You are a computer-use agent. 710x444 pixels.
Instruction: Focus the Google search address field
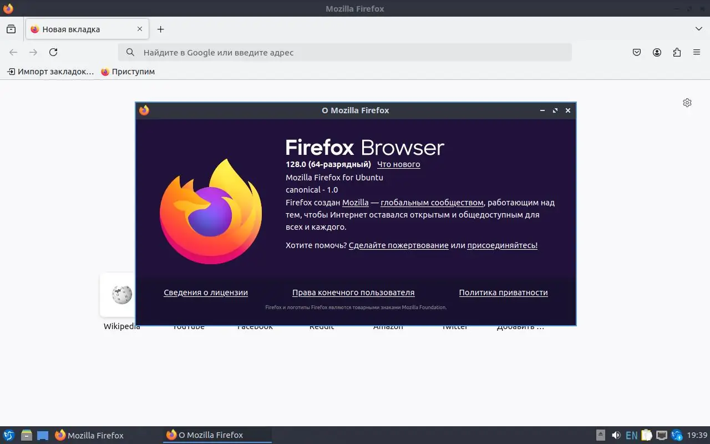click(x=345, y=52)
